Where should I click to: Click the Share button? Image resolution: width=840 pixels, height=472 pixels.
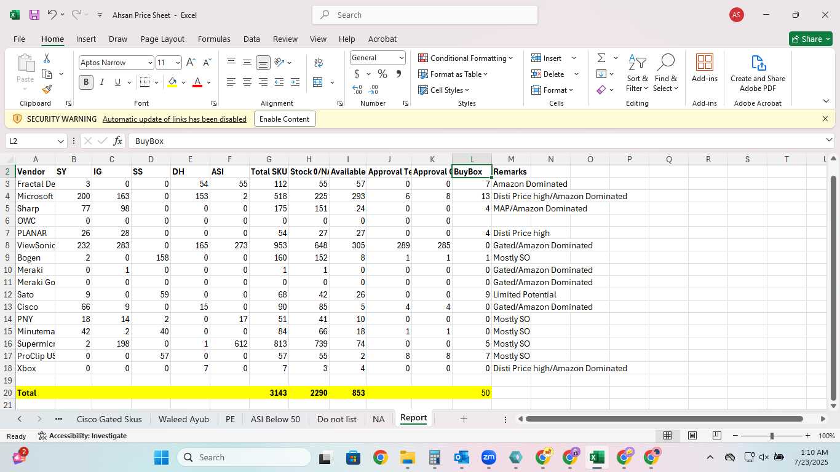[810, 39]
